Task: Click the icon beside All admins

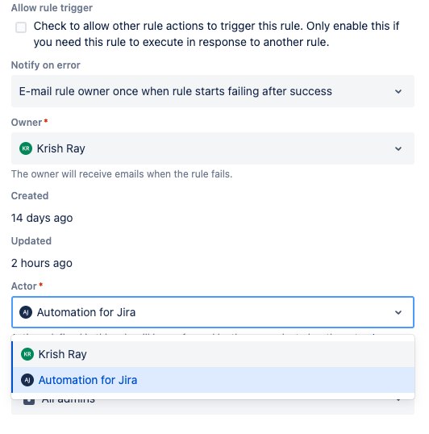Action: (x=29, y=402)
